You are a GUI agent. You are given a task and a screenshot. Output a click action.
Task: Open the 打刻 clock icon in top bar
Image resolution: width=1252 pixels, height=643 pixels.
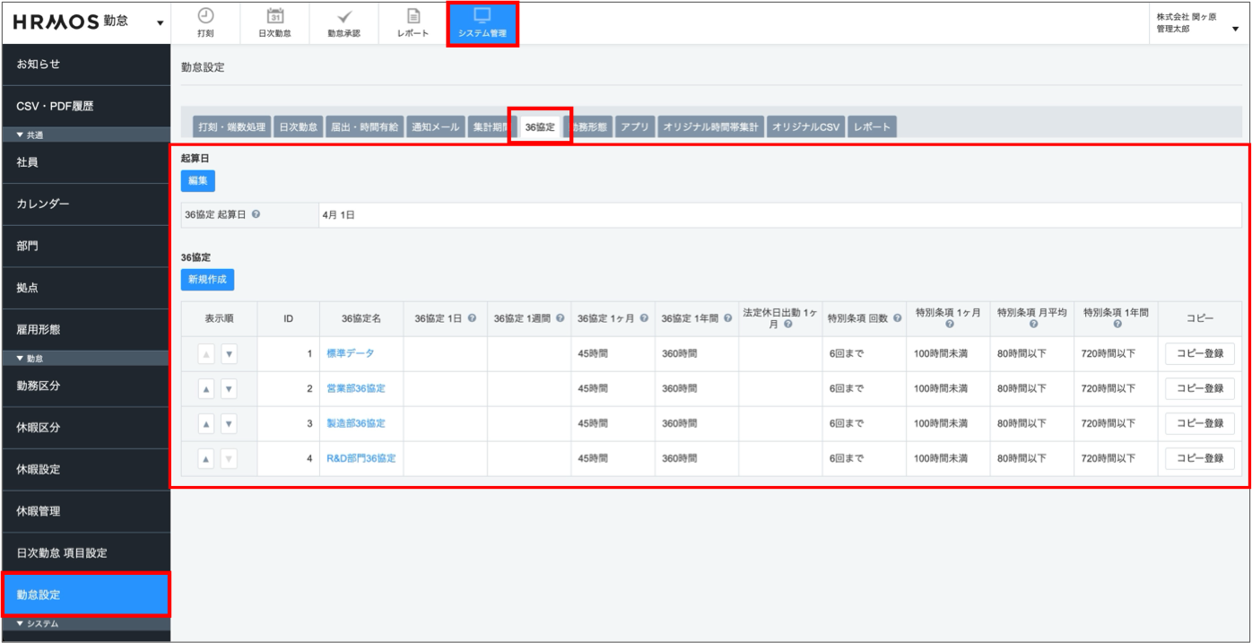(x=205, y=16)
